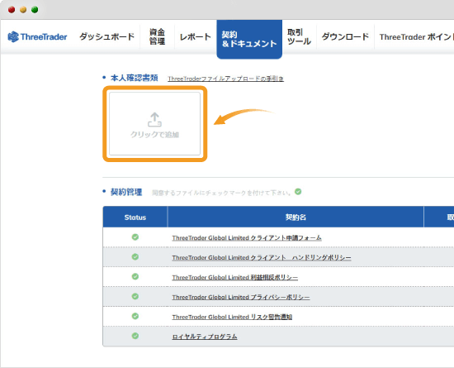454x368 pixels.
Task: Open the ダッシュボード tab
Action: (x=106, y=37)
